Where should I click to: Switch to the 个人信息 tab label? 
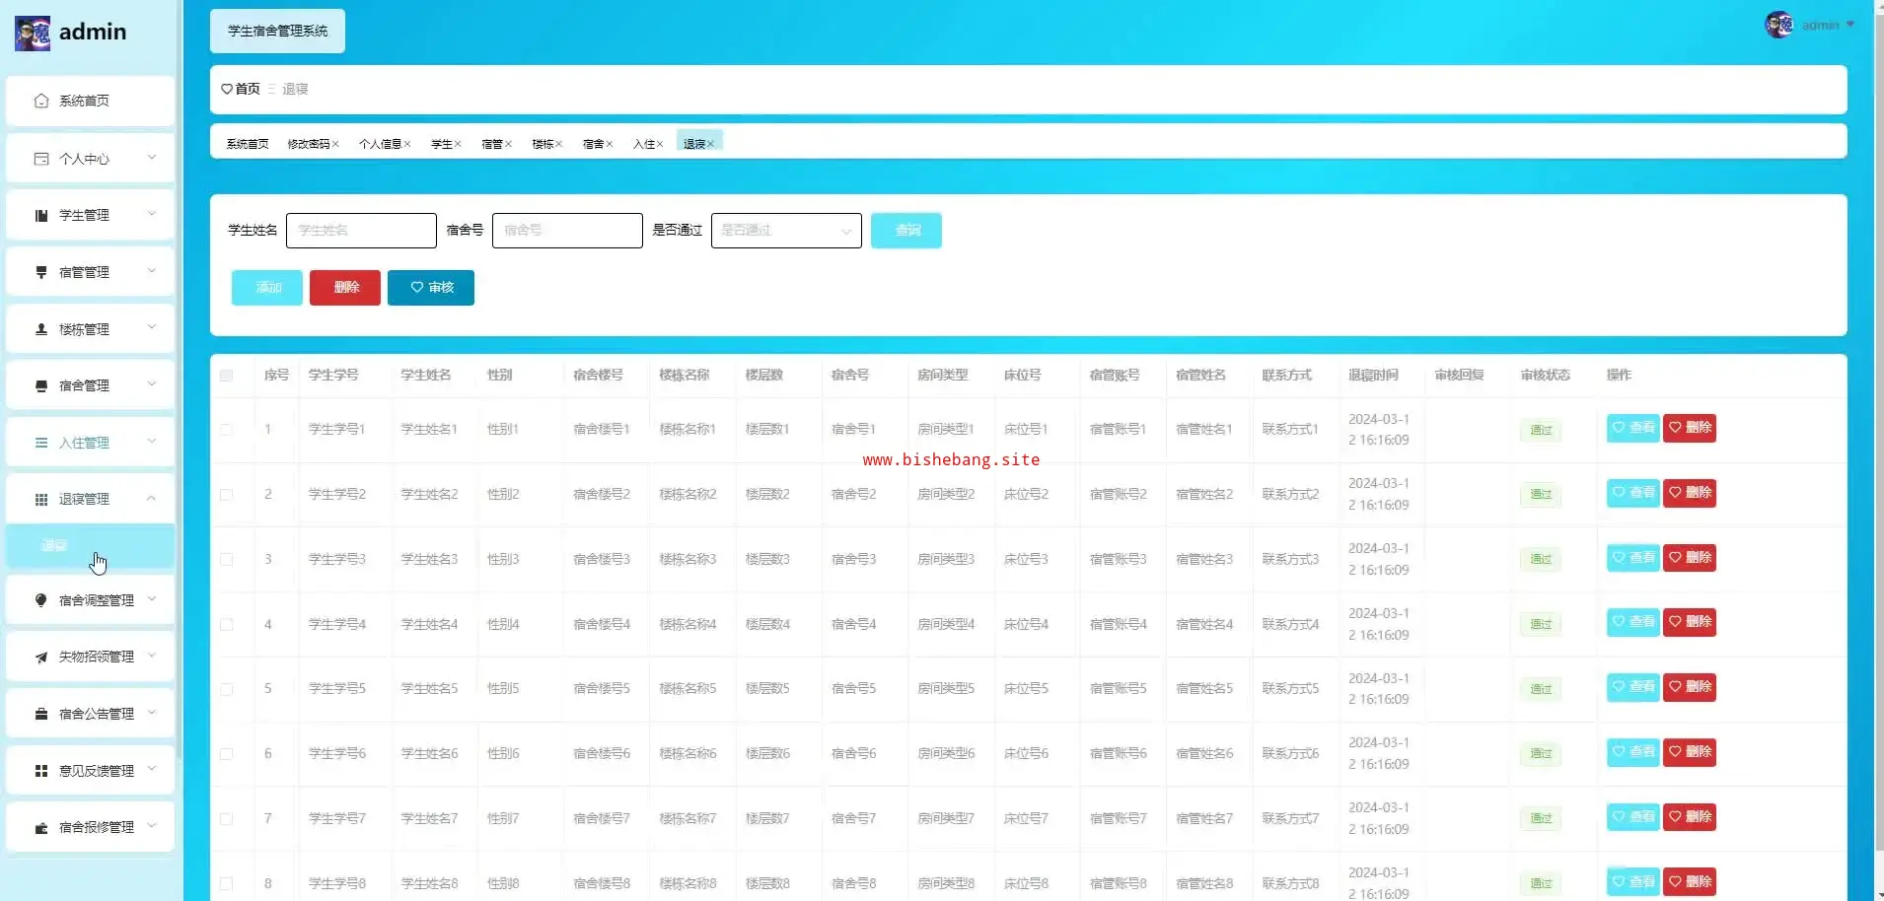pyautogui.click(x=380, y=144)
